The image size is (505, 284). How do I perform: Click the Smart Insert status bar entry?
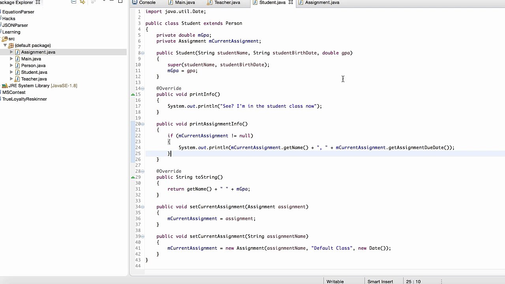pos(380,282)
